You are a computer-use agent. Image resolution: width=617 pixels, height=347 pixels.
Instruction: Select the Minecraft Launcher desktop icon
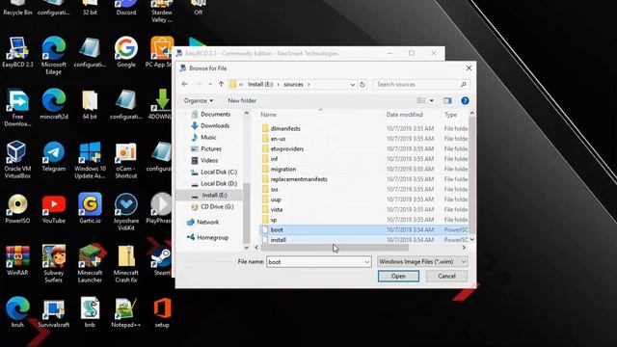(x=90, y=263)
